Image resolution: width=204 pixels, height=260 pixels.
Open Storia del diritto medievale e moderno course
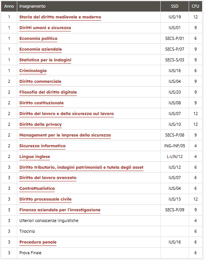tap(60, 17)
